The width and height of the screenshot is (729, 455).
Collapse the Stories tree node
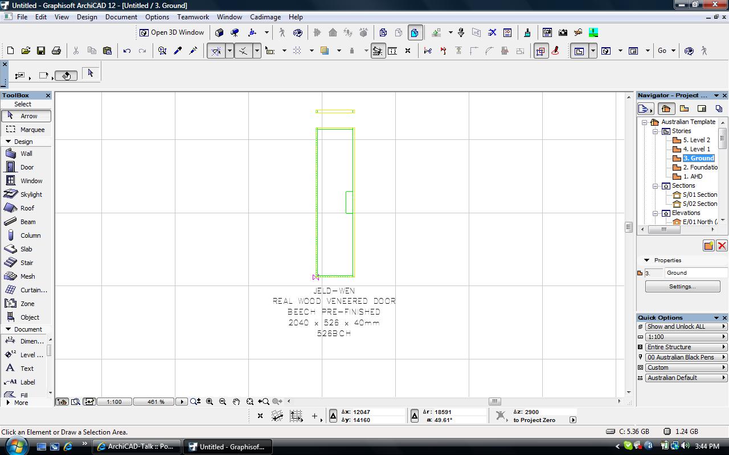click(x=656, y=131)
